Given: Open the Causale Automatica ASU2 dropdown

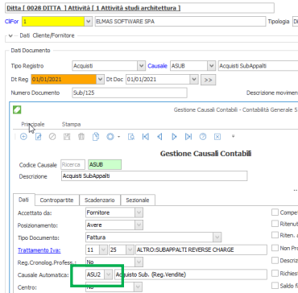Looking at the screenshot, I should [109, 274].
